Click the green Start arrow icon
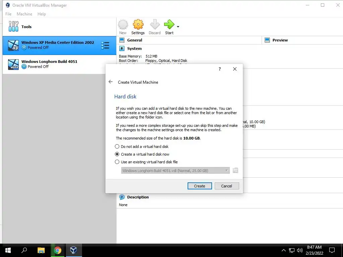This screenshot has height=257, width=343. pos(169,24)
